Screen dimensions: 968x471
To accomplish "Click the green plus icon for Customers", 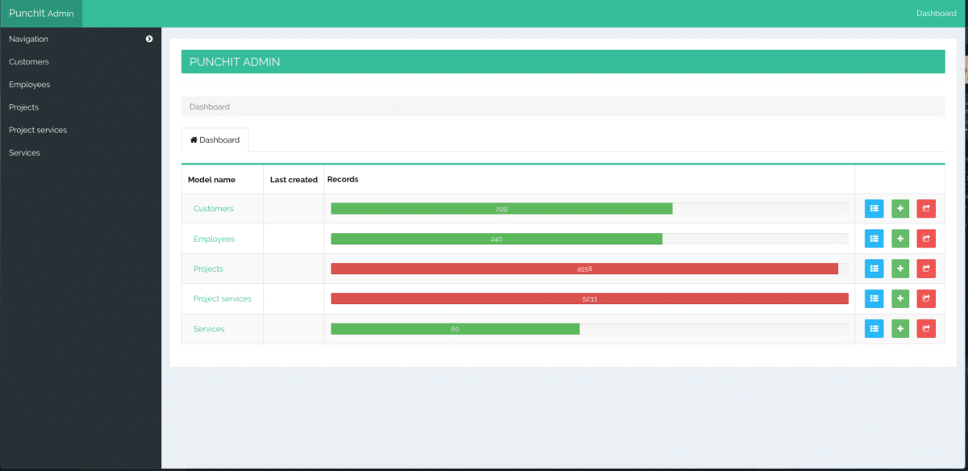I will [900, 209].
